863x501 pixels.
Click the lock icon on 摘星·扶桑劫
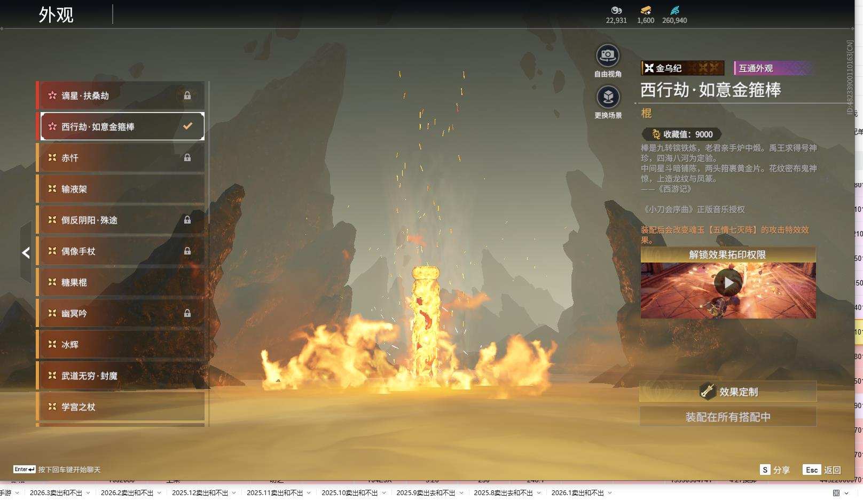pyautogui.click(x=187, y=96)
